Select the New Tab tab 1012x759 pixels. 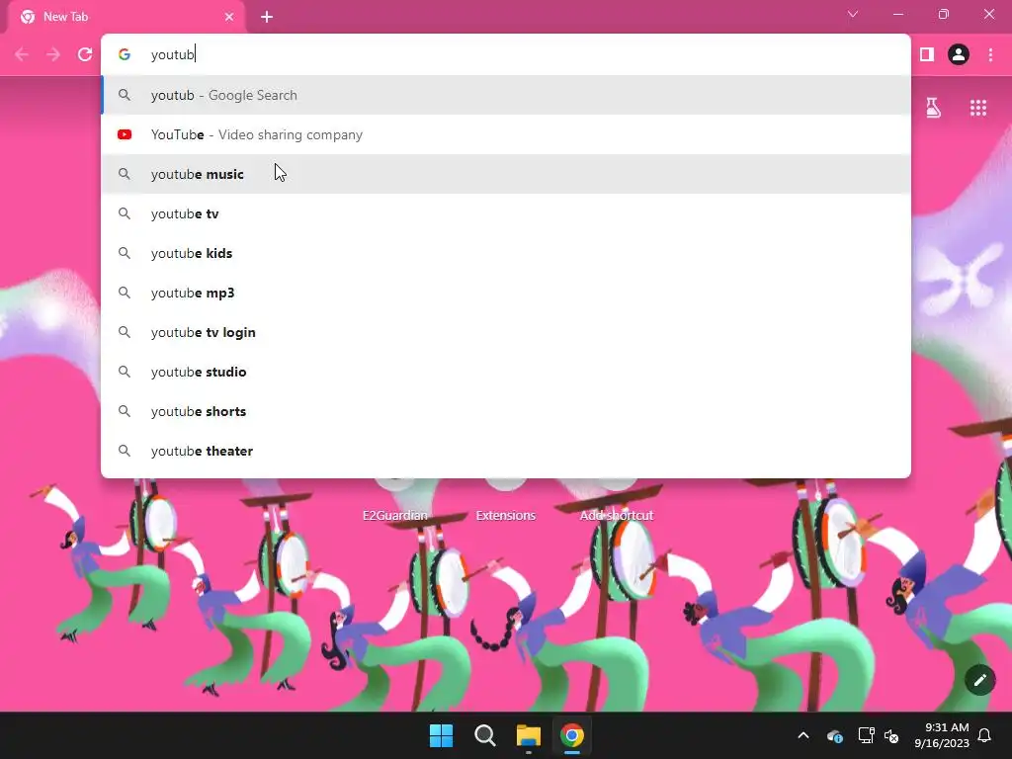pos(126,17)
